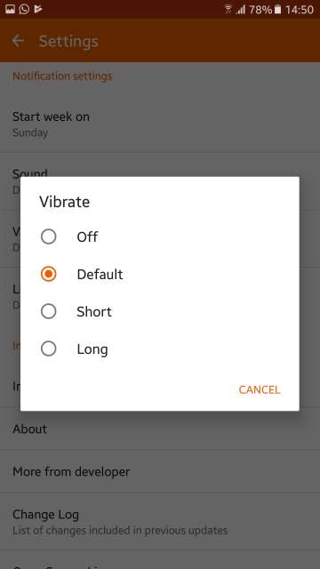Screen dimensions: 320x569
Task: Tap the Settings title text
Action: click(68, 41)
